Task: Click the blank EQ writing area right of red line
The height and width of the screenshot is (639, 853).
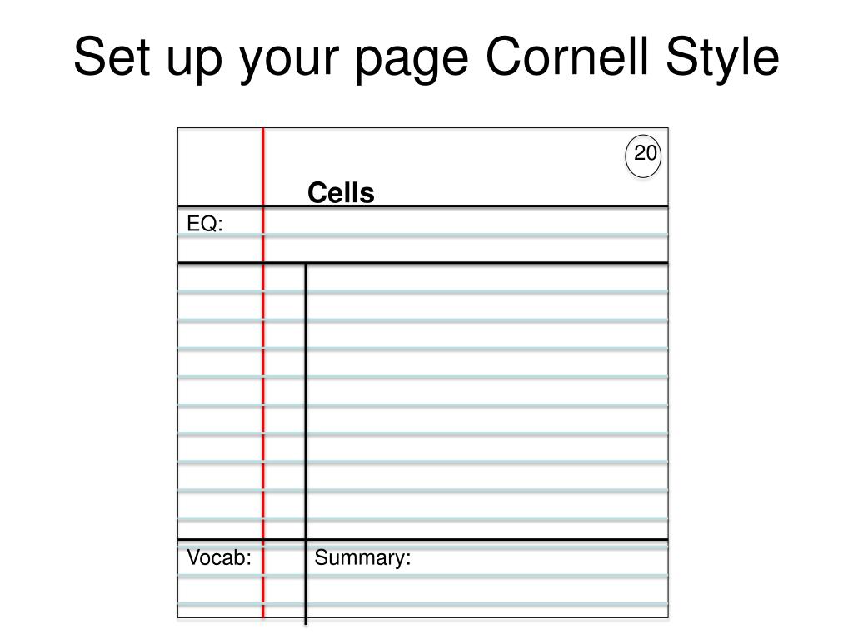Action: coord(466,235)
